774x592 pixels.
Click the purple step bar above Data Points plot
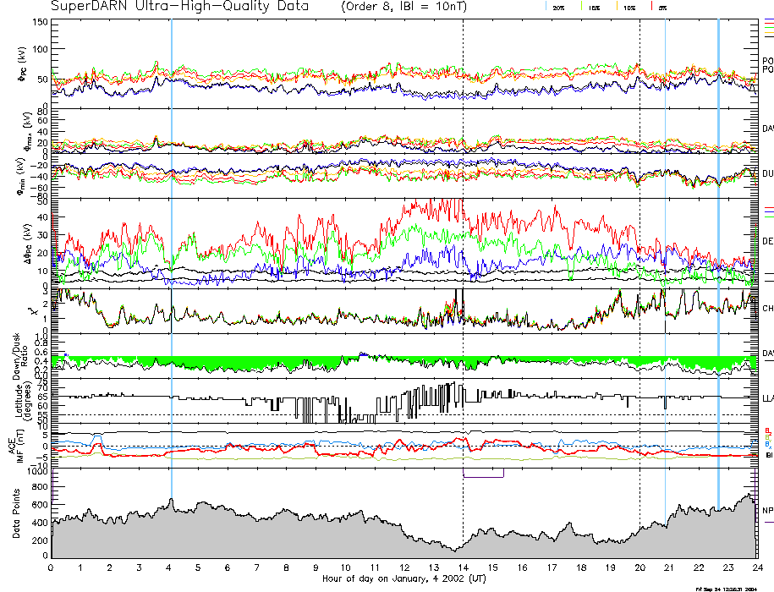[484, 476]
